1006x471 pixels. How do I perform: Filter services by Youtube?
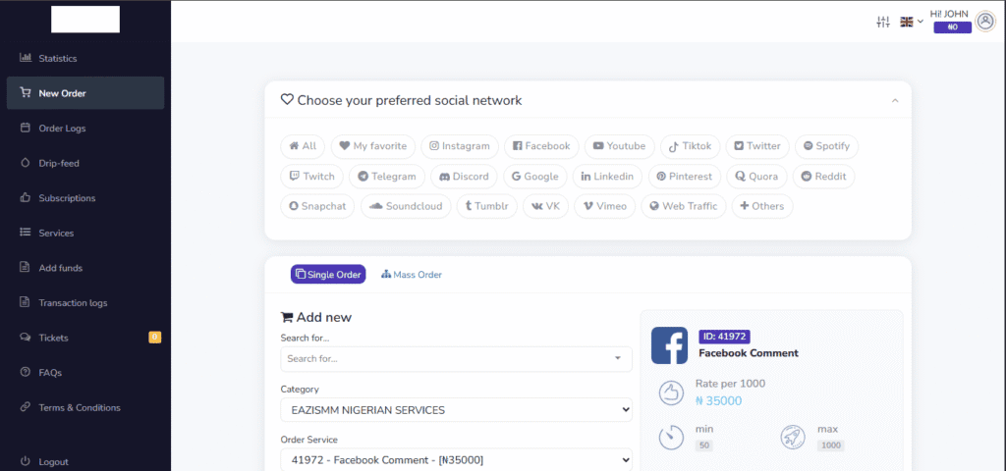[620, 146]
